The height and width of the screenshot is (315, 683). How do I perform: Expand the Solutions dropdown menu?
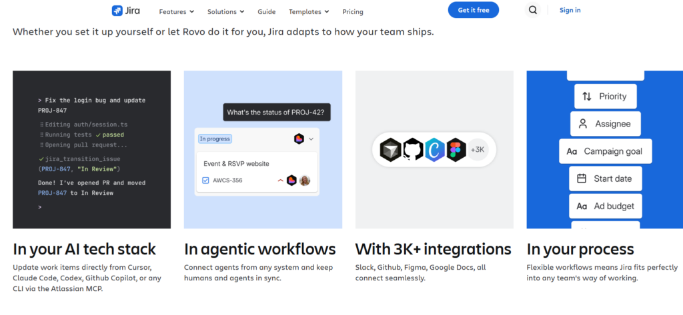[225, 12]
